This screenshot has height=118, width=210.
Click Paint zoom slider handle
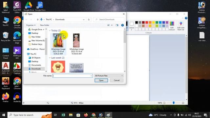point(174,103)
